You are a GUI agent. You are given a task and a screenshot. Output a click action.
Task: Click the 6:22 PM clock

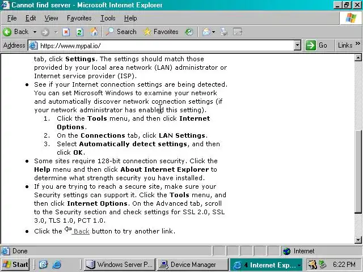coord(344,265)
